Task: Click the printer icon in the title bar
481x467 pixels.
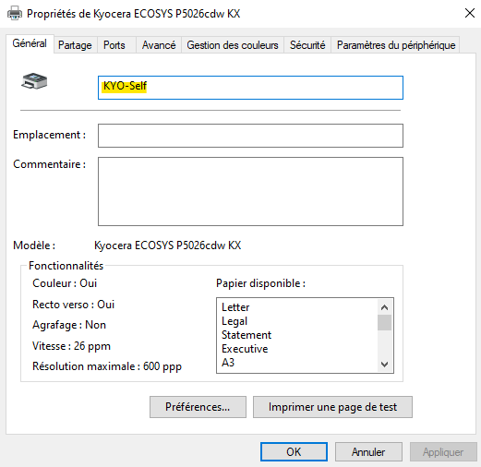Action: [x=15, y=14]
